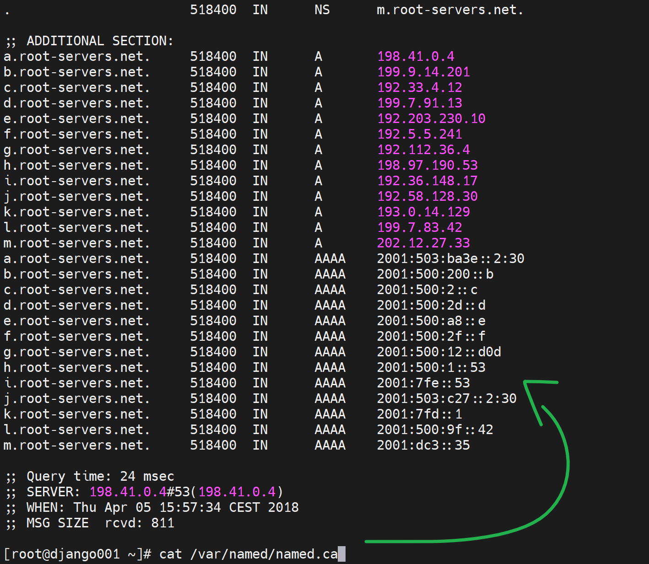This screenshot has width=649, height=564.
Task: Click the IPv6 address 2001:503:ba3e::2:30
Action: point(450,258)
